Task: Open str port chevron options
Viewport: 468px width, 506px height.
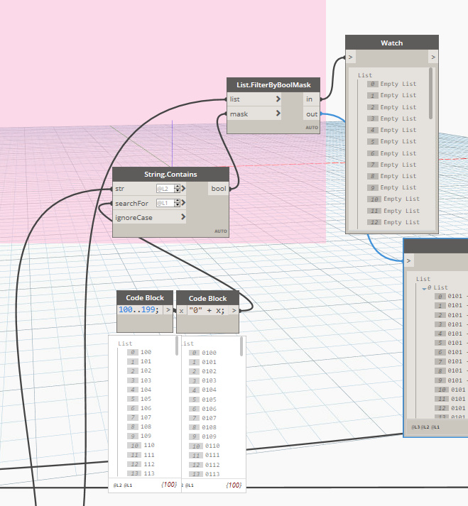Action: point(183,188)
